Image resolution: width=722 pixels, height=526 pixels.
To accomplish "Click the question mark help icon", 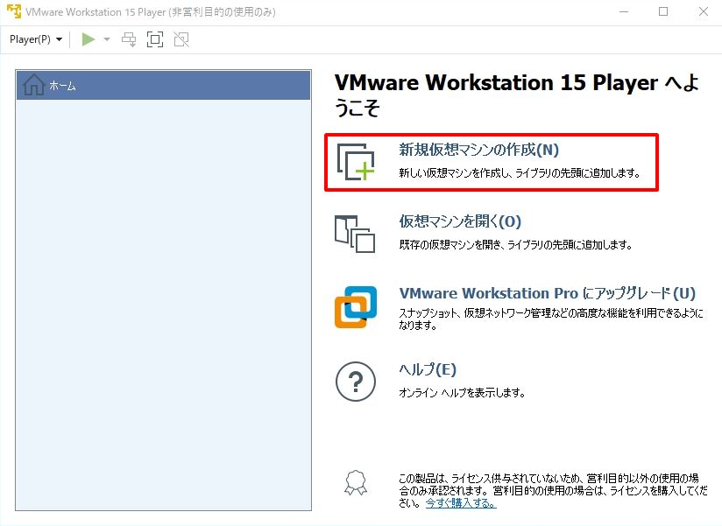I will pos(356,382).
